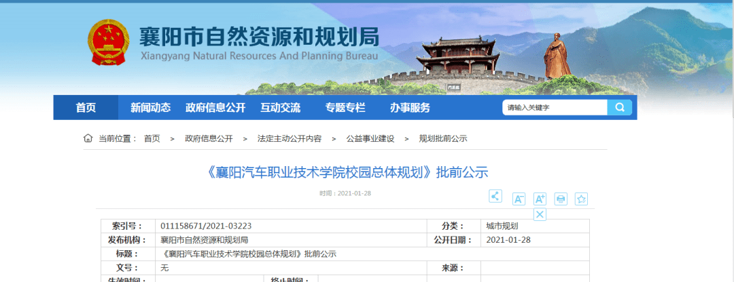Close the share toolbar with the X icon

[x=540, y=214]
